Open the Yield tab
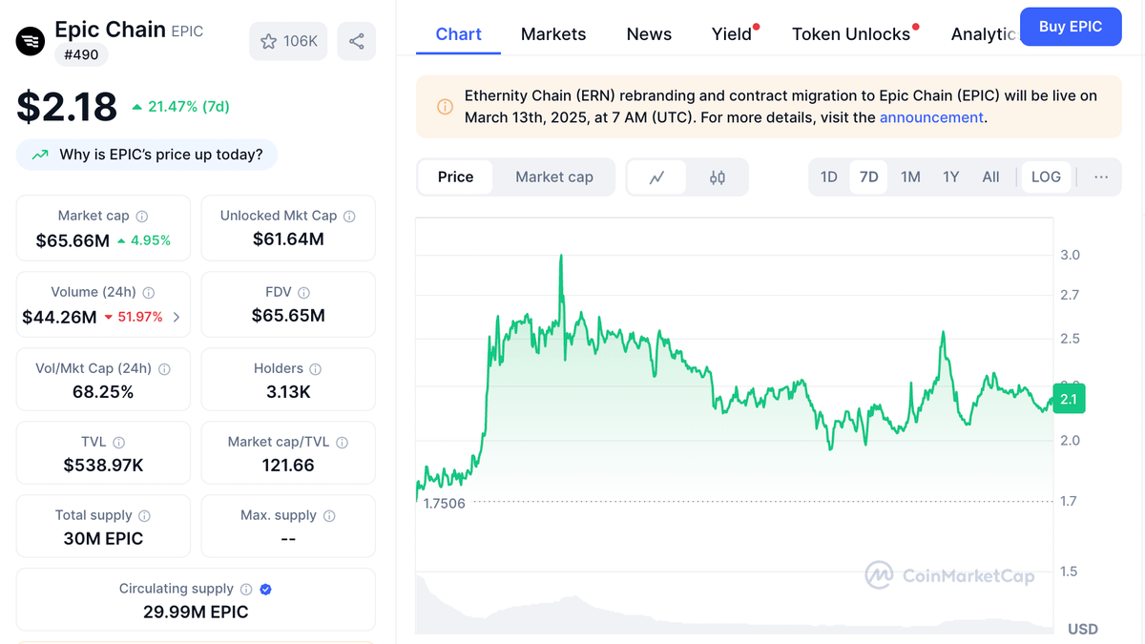 732,34
